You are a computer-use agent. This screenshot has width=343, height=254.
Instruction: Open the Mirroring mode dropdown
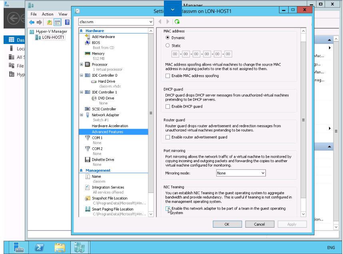pyautogui.click(x=241, y=173)
